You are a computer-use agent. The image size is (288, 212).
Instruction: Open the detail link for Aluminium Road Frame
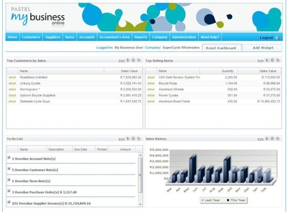[x=151, y=101]
